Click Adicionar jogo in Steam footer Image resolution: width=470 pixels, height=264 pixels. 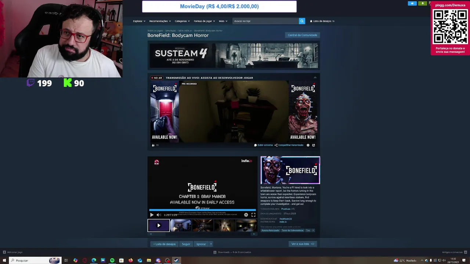click(x=13, y=252)
